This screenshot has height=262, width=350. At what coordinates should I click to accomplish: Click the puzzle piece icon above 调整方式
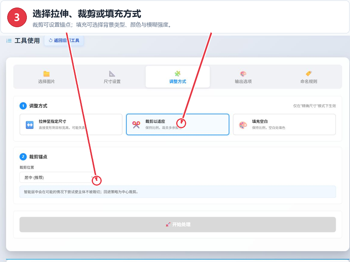pos(178,74)
